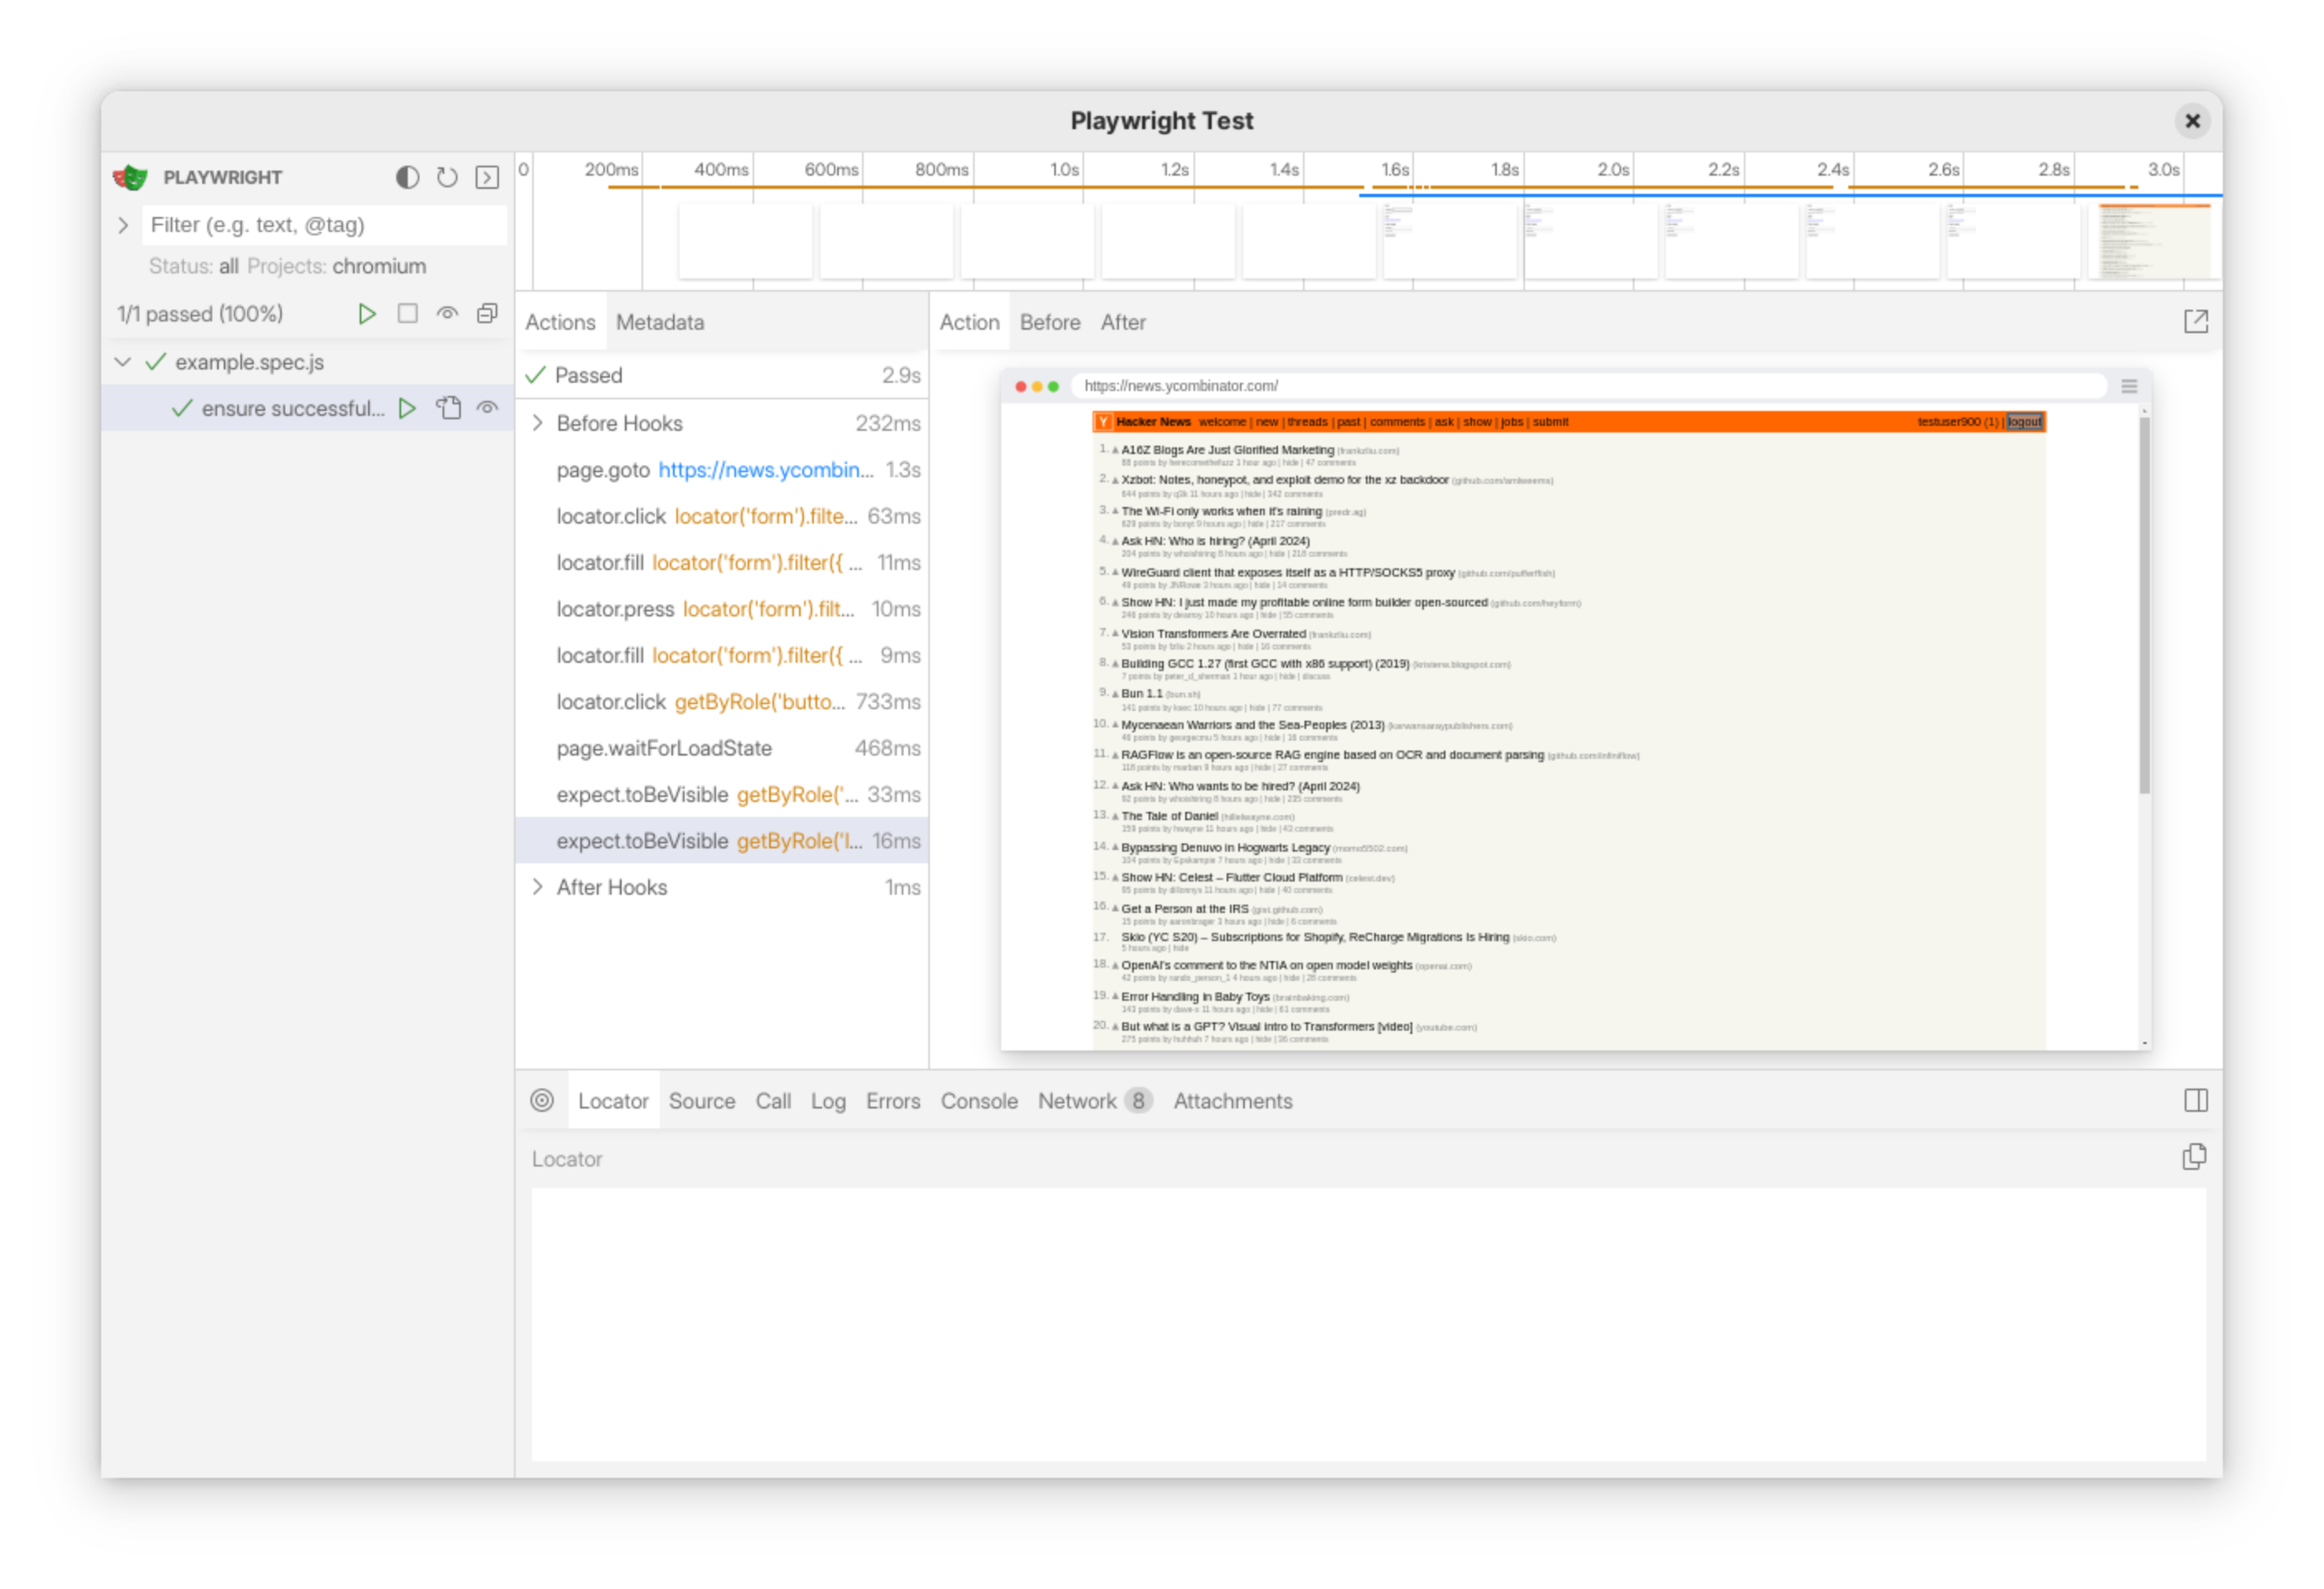Copy locator with the copy icon
2324x1589 pixels.
coord(2194,1157)
